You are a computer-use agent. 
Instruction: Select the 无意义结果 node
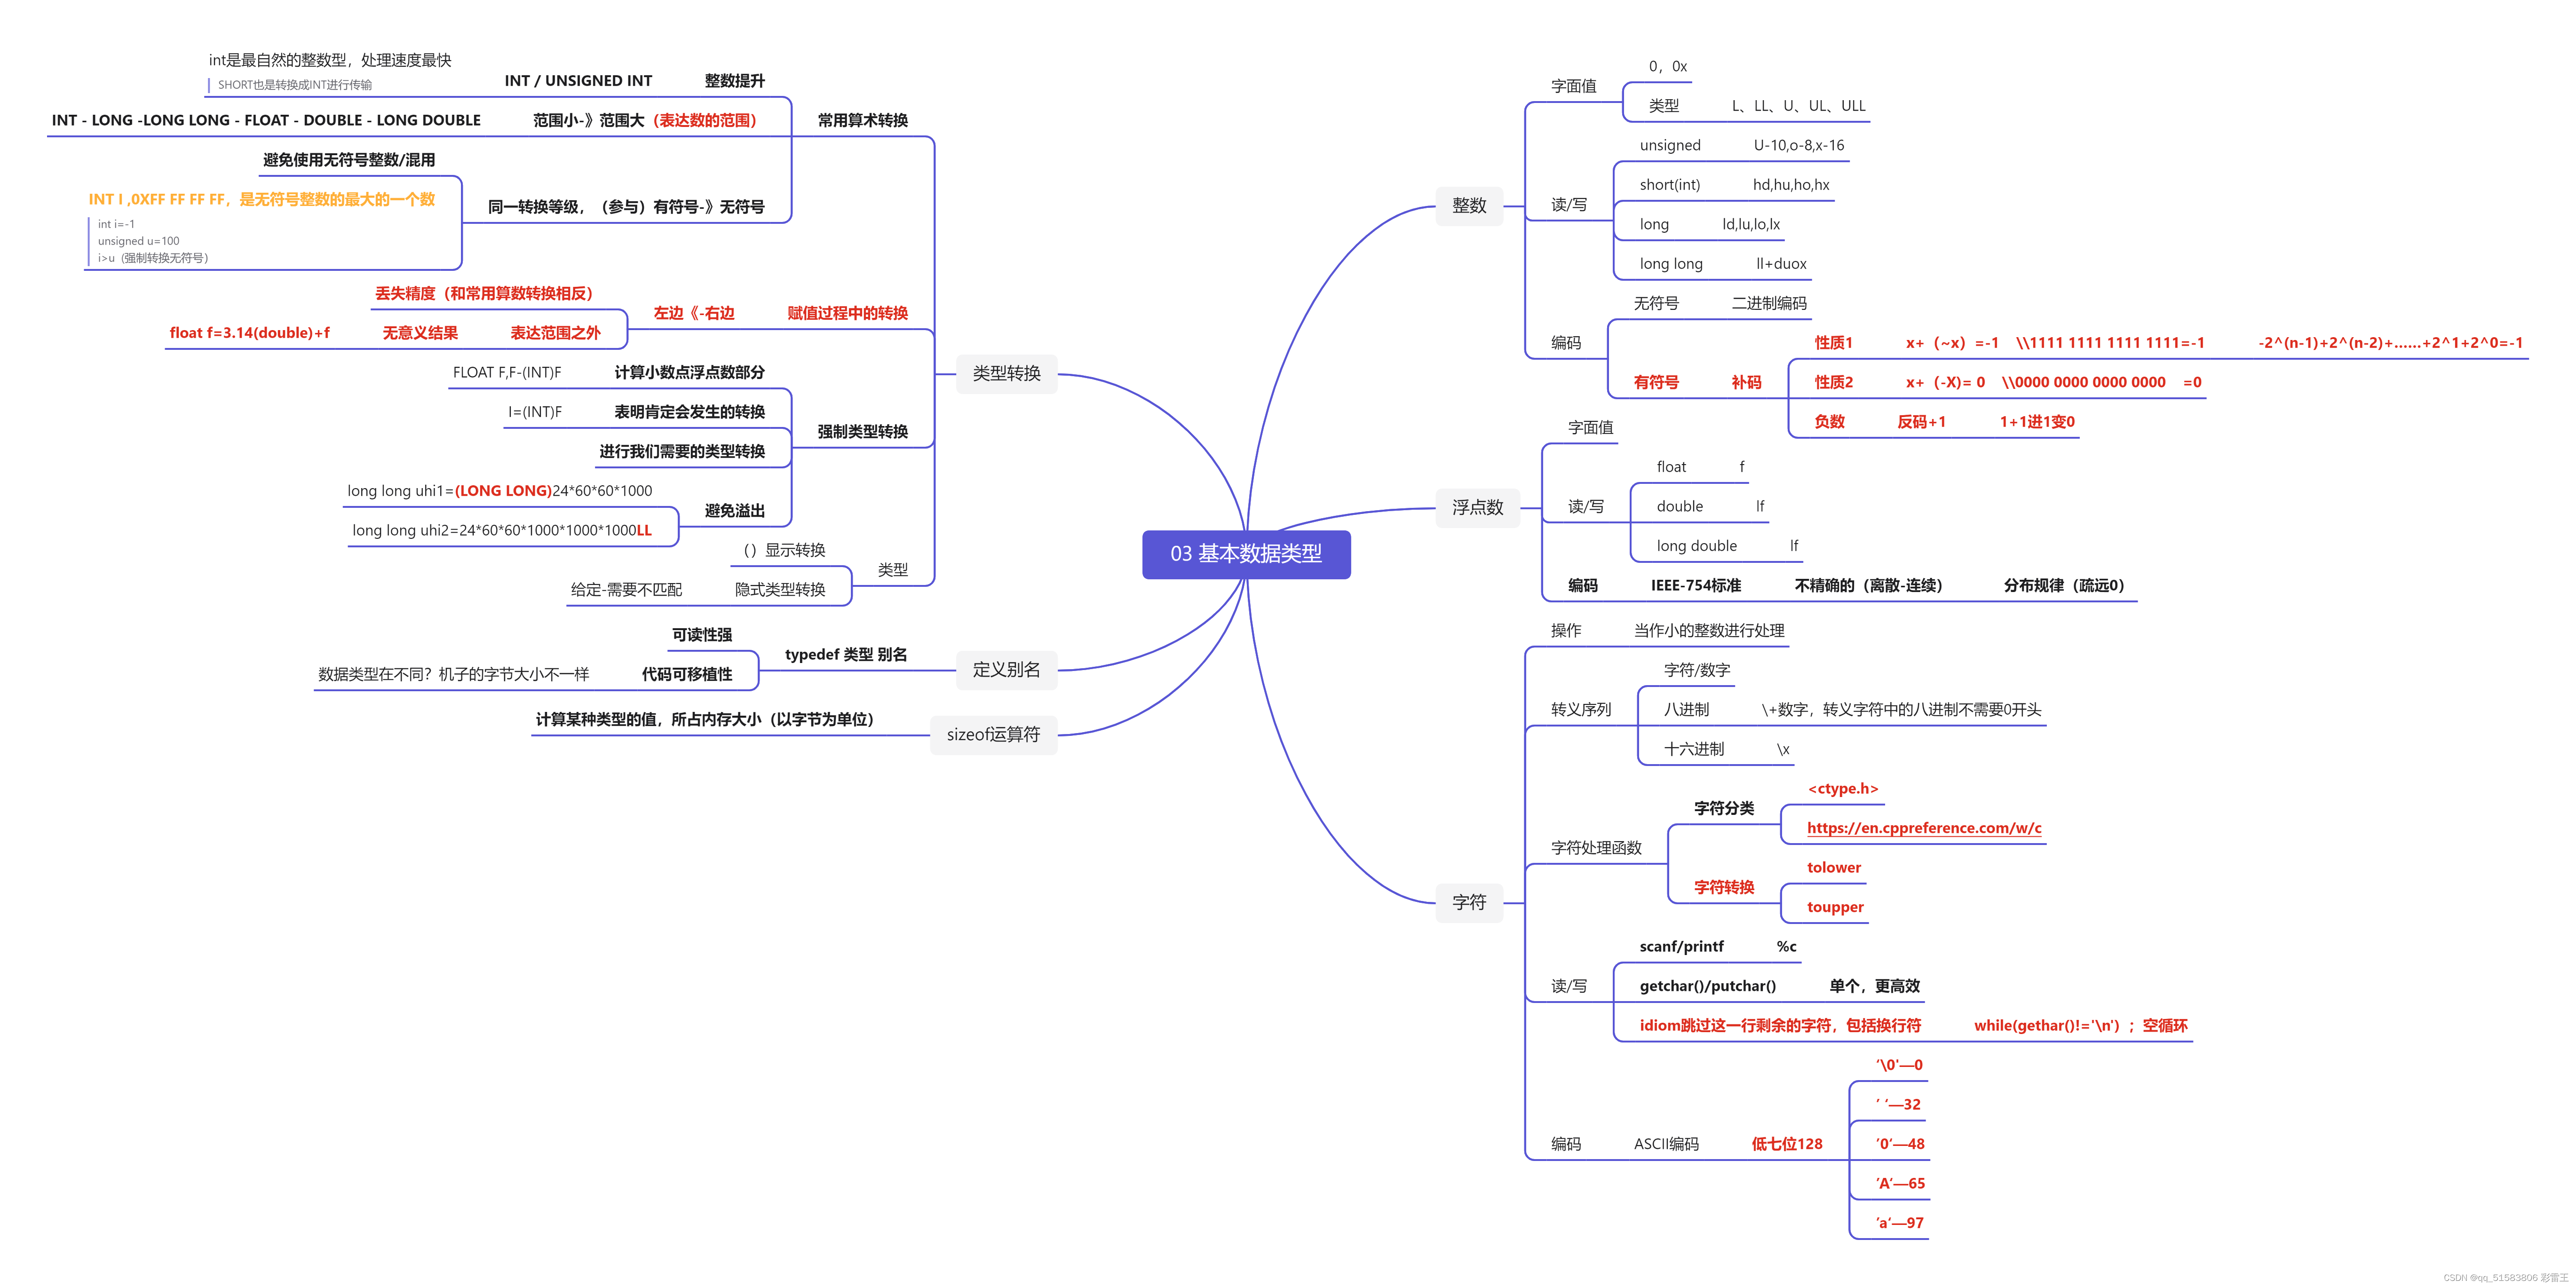pos(420,333)
